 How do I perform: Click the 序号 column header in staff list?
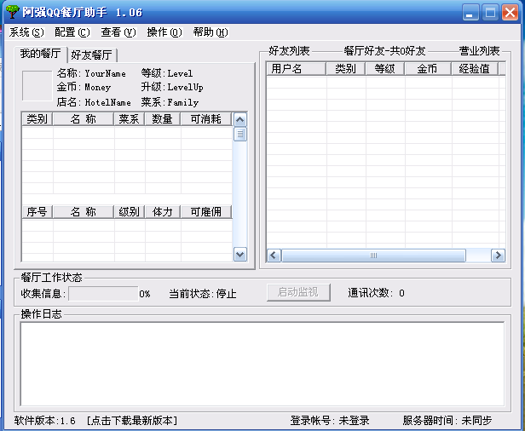(37, 212)
